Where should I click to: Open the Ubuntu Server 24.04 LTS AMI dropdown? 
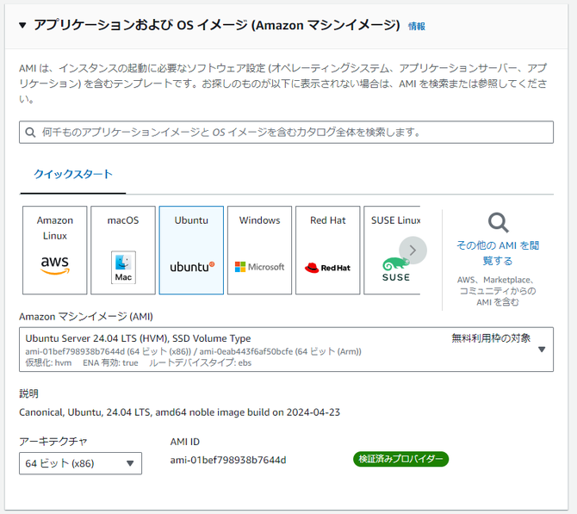click(x=286, y=350)
